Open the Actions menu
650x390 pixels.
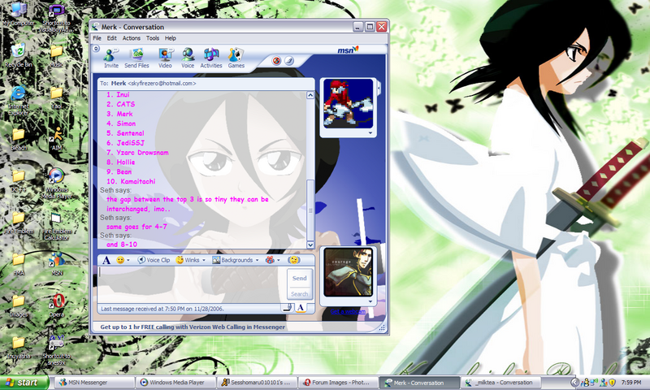coord(132,38)
